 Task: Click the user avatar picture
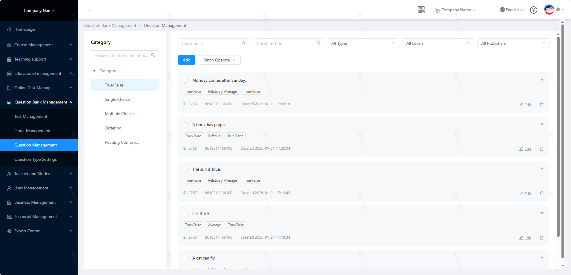pyautogui.click(x=549, y=10)
